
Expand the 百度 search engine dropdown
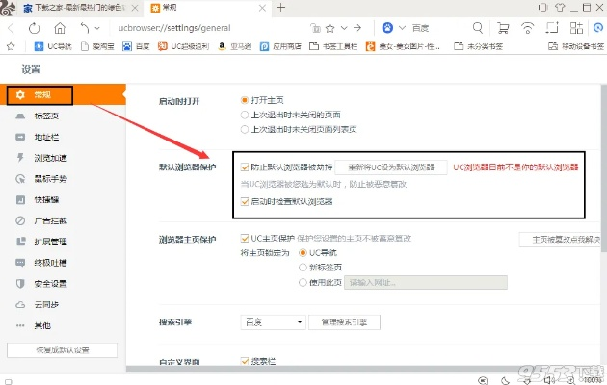272,321
